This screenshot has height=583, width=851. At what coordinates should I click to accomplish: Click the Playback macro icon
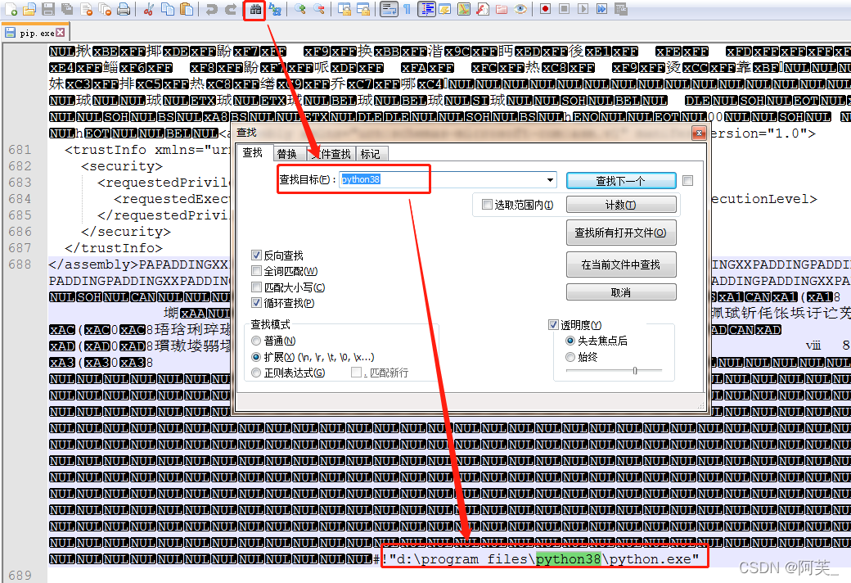tap(583, 9)
